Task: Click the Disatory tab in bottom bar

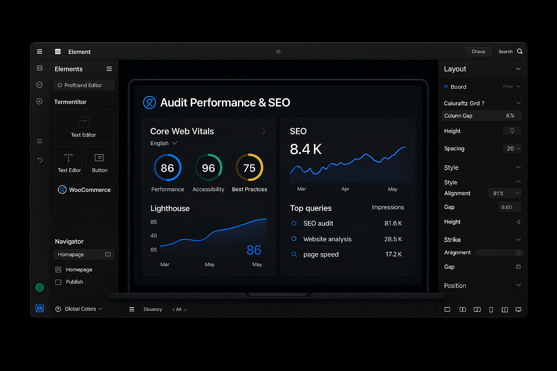Action: coord(153,309)
